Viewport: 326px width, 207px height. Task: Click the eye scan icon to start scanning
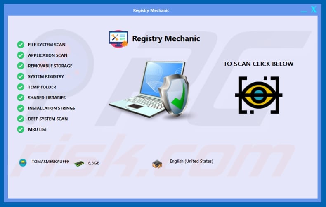click(x=259, y=95)
